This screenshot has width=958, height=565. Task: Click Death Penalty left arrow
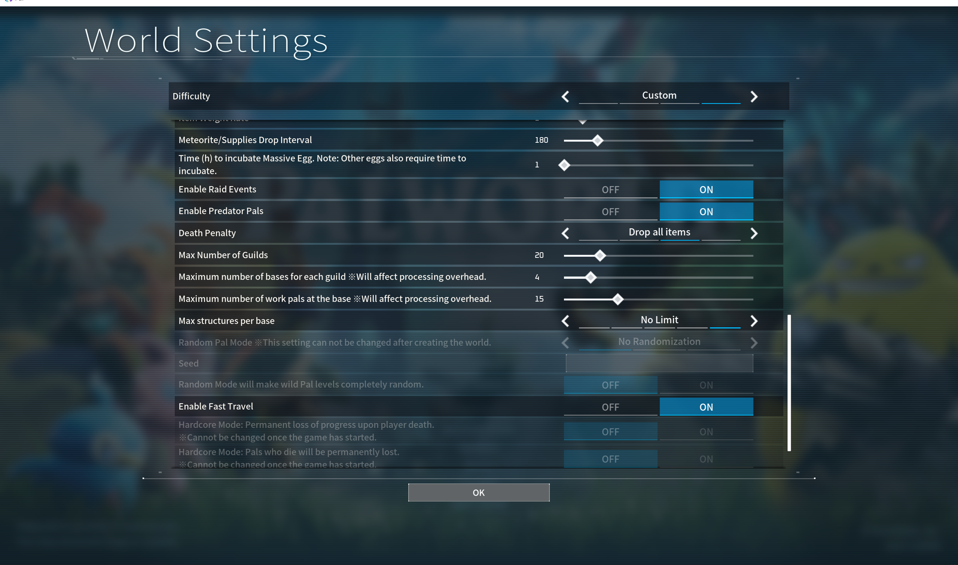(x=565, y=233)
